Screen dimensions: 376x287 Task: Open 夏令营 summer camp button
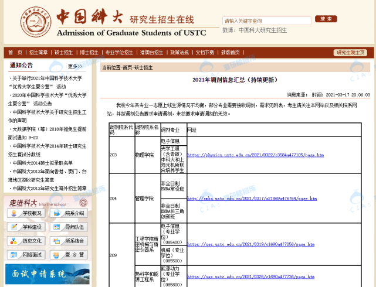click(69, 255)
